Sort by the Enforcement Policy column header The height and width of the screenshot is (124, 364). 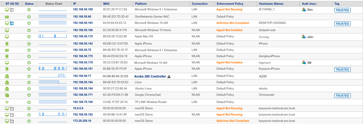point(230,4)
